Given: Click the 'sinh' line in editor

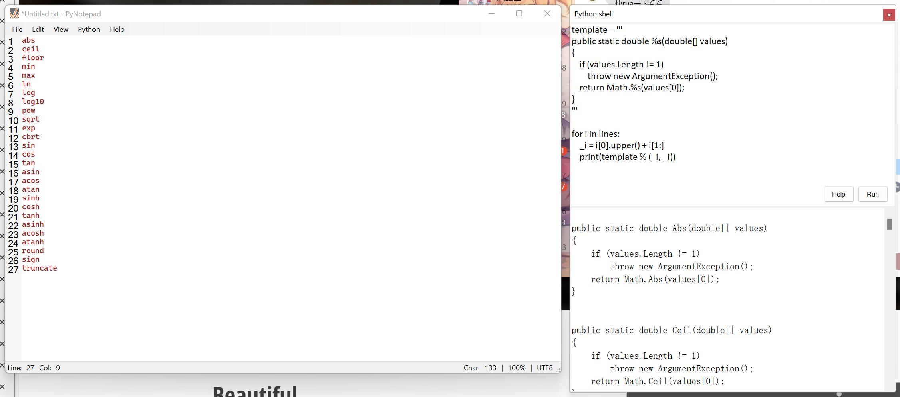Looking at the screenshot, I should pos(31,198).
